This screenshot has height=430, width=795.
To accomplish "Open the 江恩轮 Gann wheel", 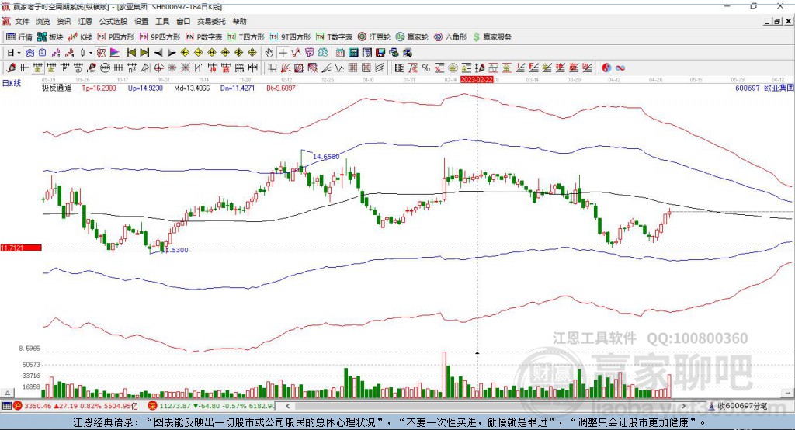I will 374,37.
